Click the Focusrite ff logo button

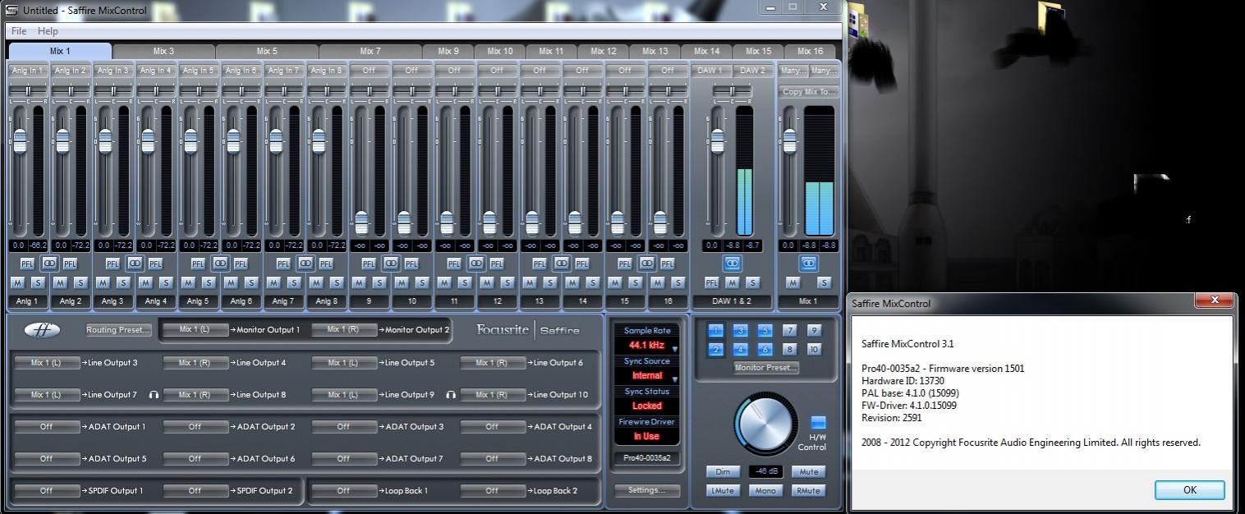coord(43,330)
